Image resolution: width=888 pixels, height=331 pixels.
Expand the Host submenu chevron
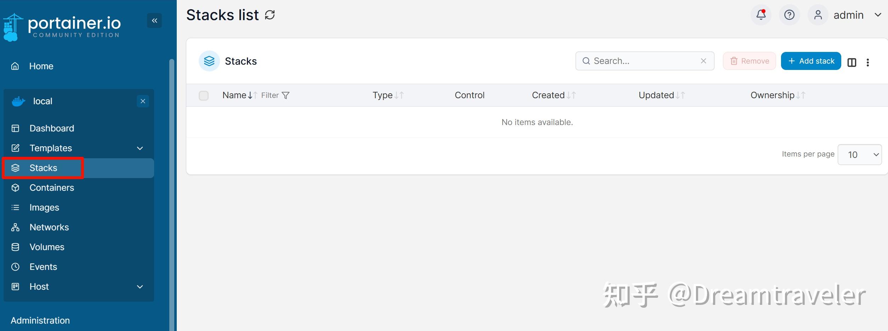[x=140, y=286]
